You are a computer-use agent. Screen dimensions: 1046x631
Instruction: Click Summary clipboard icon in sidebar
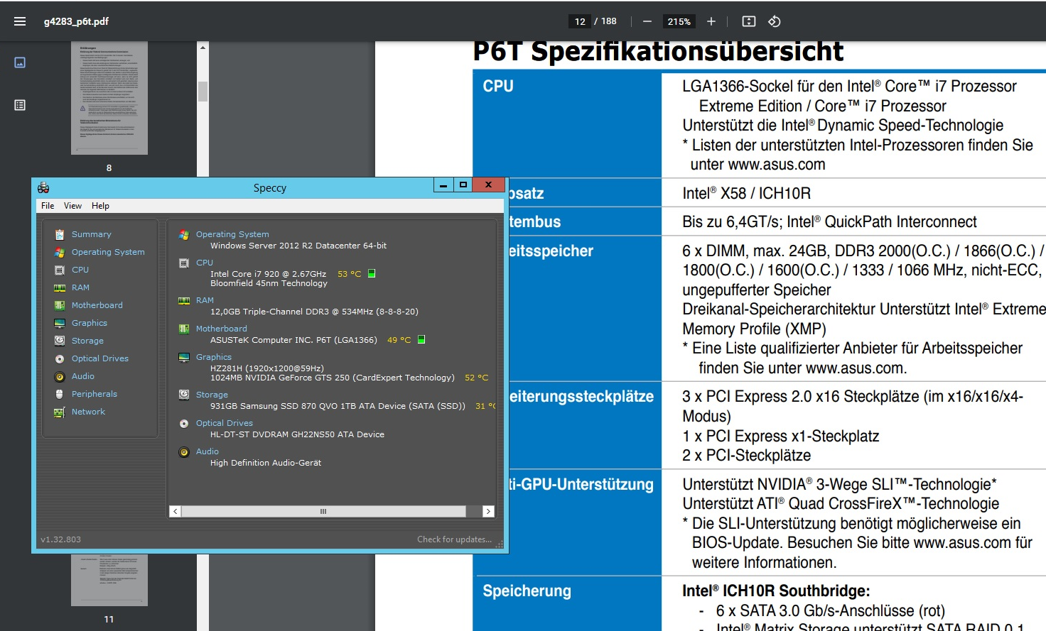(60, 234)
